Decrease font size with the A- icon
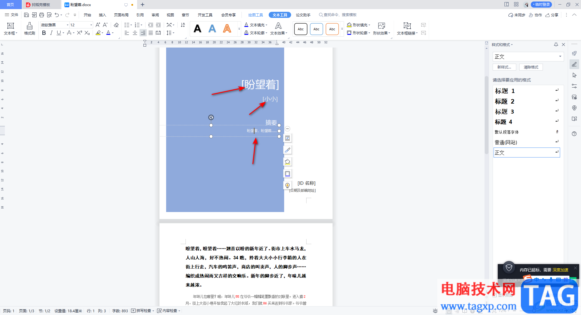 (105, 25)
